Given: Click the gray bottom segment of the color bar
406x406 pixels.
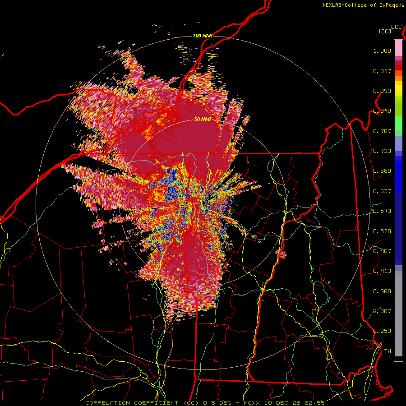Looking at the screenshot, I should [x=398, y=314].
